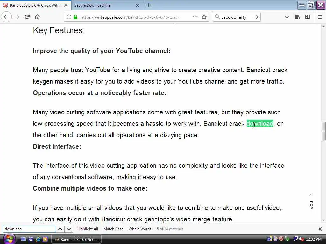Image resolution: width=326 pixels, height=244 pixels.
Task: Click the Key Features heading
Action: point(59,30)
